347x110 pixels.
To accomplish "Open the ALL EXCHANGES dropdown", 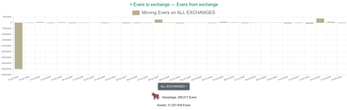I will [x=174, y=86].
